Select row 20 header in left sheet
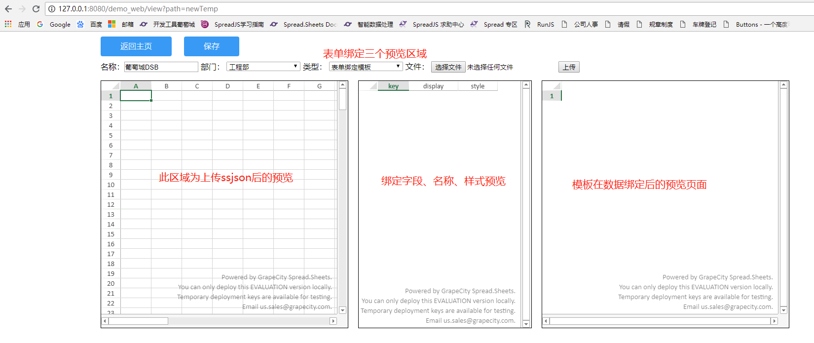This screenshot has height=343, width=814. [111, 283]
